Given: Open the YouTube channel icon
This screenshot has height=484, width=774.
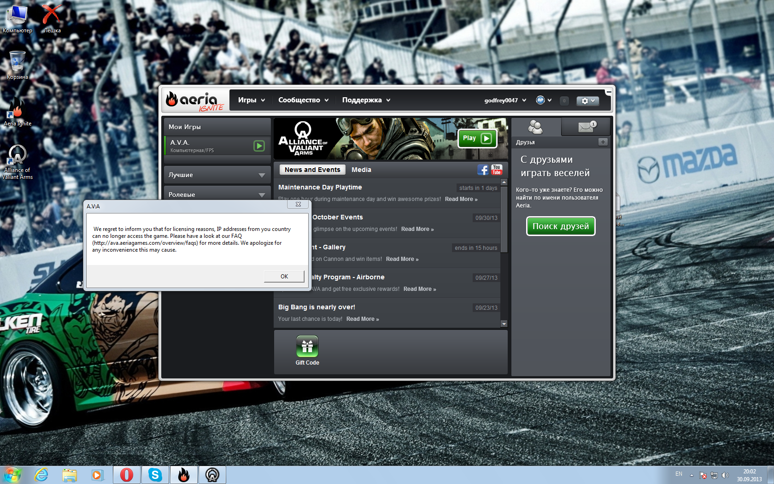Looking at the screenshot, I should (x=496, y=170).
